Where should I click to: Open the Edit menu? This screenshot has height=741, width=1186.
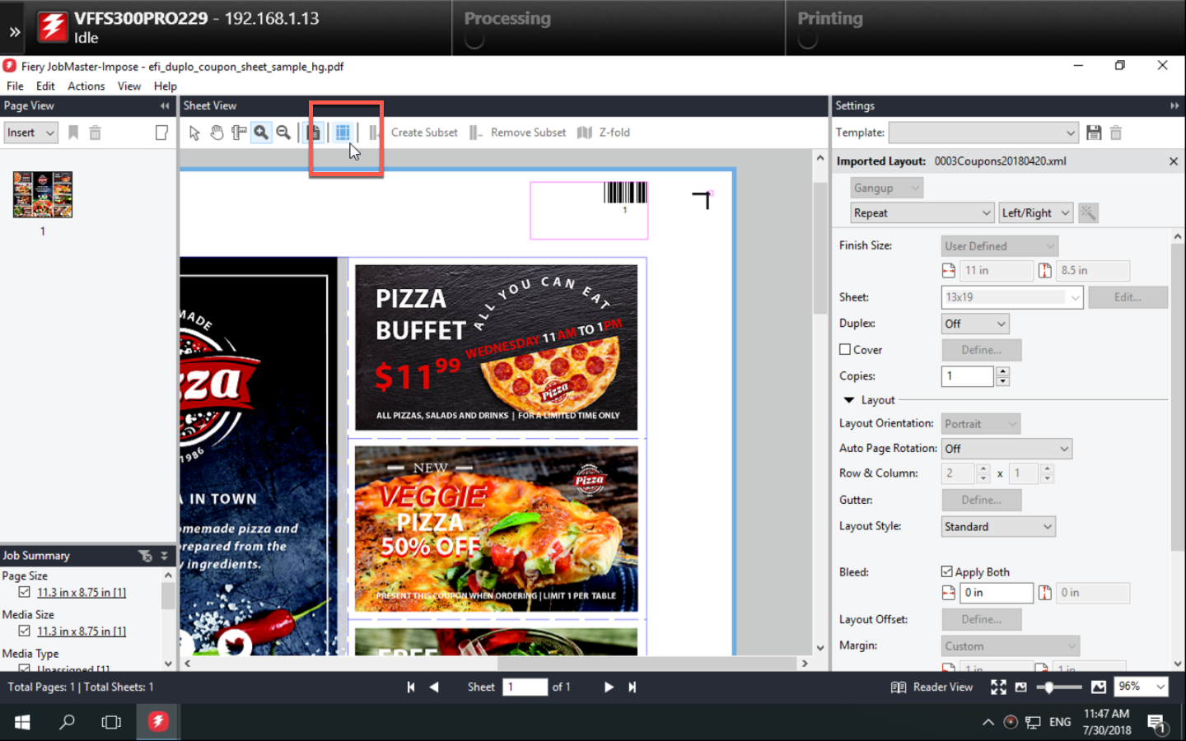click(45, 86)
